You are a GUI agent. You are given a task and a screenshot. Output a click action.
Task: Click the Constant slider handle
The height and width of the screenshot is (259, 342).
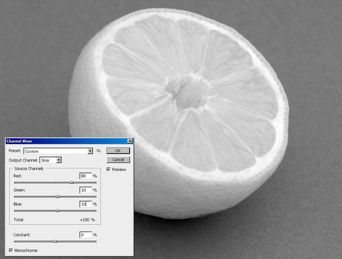[55, 241]
